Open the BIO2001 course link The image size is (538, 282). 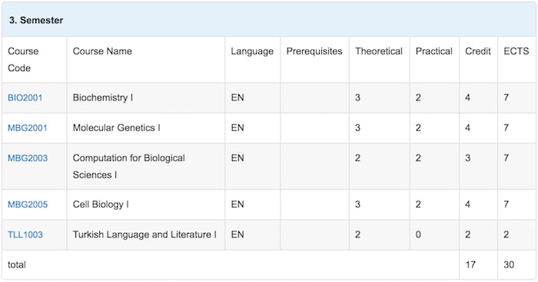(25, 98)
